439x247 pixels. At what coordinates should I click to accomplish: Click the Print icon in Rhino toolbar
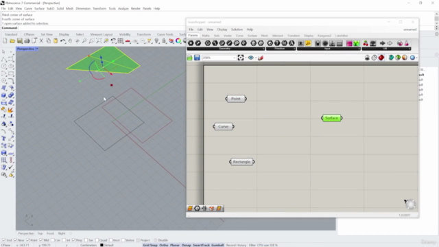click(x=27, y=41)
